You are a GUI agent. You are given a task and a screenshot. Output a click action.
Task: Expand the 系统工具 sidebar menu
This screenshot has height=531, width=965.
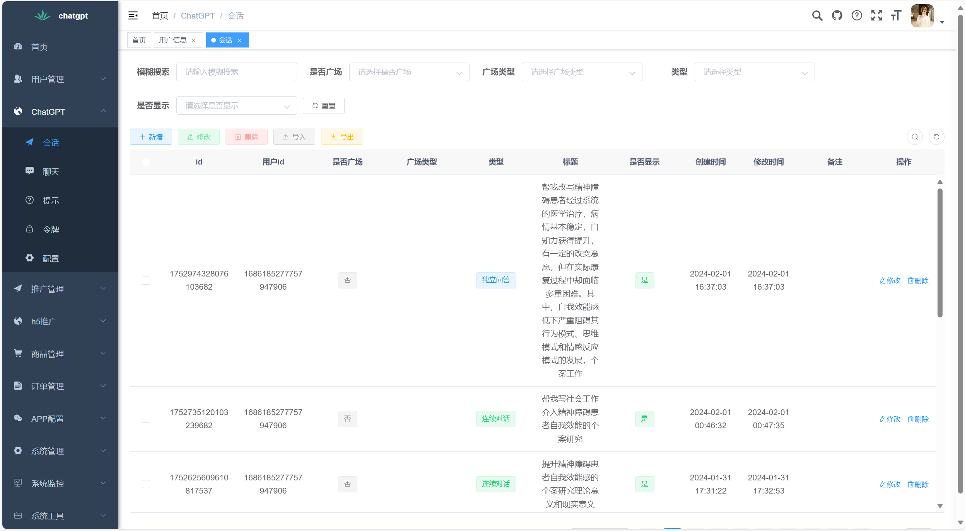pyautogui.click(x=60, y=516)
